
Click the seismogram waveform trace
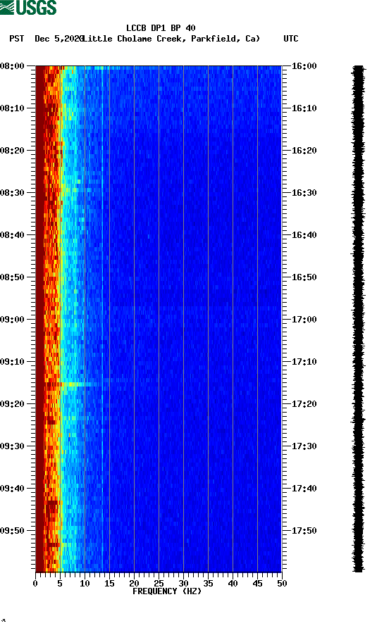point(359,318)
